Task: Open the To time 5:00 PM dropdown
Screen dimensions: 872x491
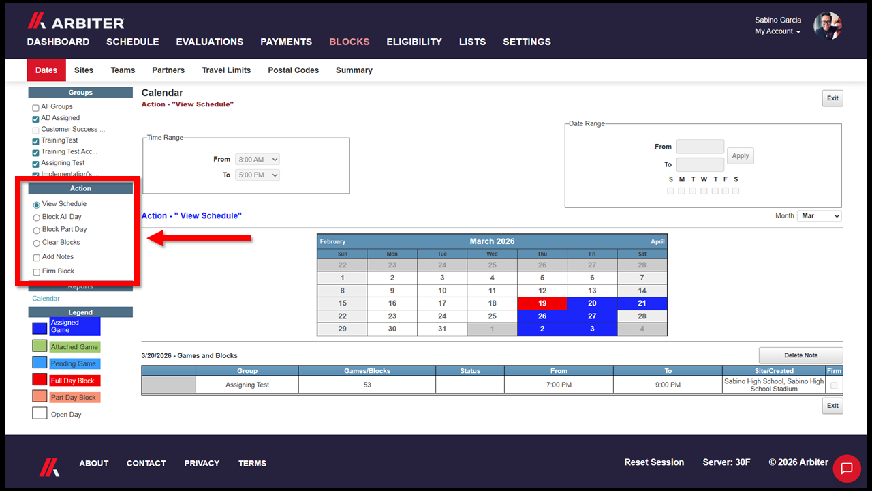Action: 258,175
